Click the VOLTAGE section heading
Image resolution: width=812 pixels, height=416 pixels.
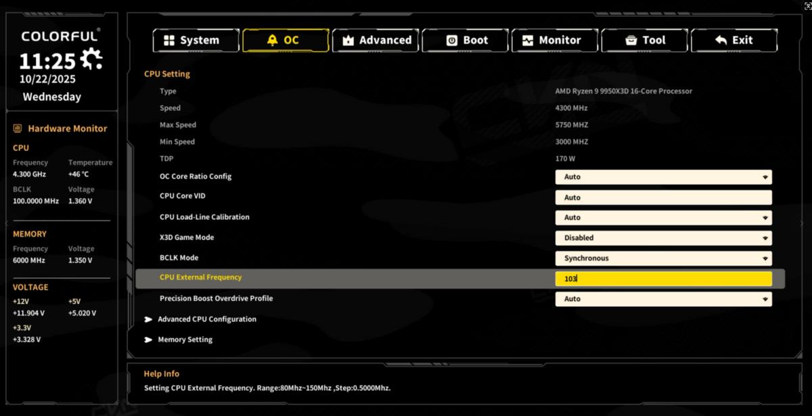tap(30, 287)
